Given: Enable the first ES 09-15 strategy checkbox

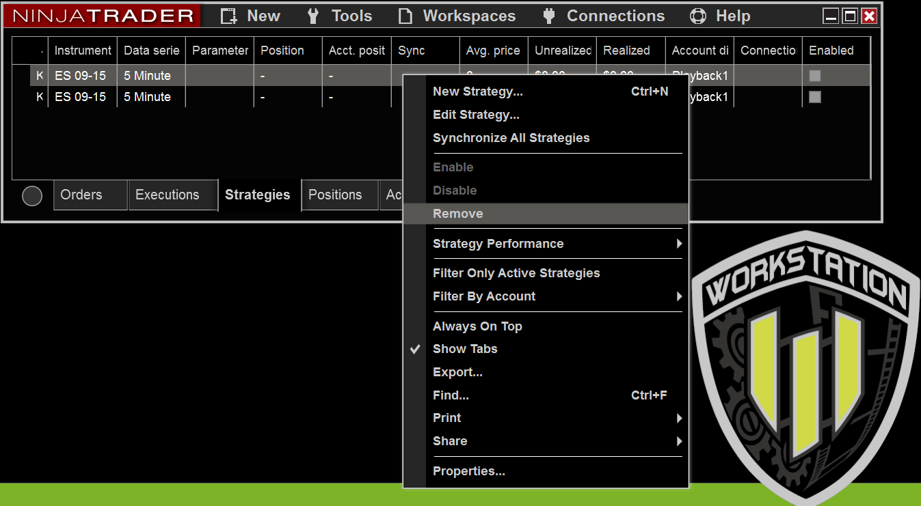Looking at the screenshot, I should (x=815, y=76).
